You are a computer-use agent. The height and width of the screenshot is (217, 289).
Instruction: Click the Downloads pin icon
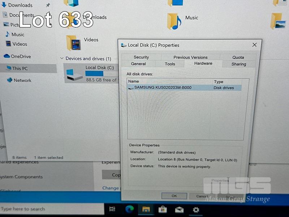[48, 5]
